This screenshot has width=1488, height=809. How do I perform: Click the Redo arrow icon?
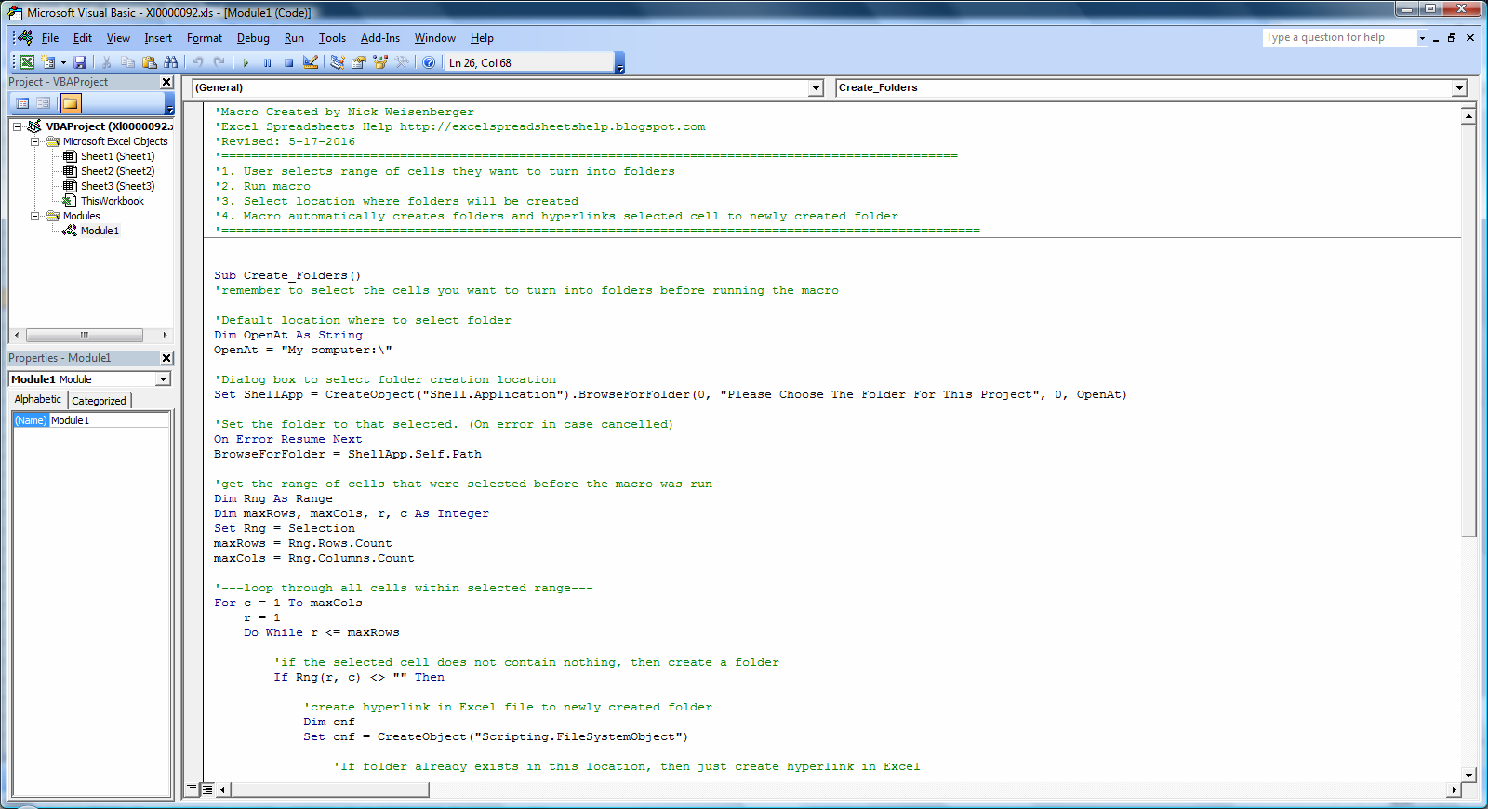tap(219, 62)
